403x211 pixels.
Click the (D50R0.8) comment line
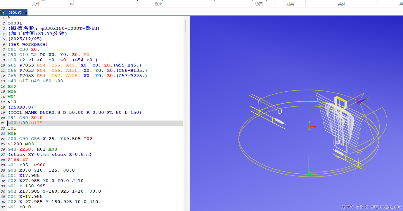tap(20, 107)
